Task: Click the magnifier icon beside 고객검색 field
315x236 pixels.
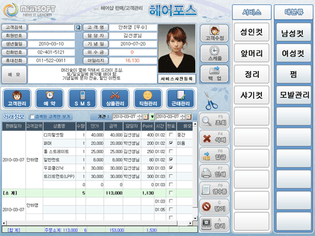Action: coord(78,28)
